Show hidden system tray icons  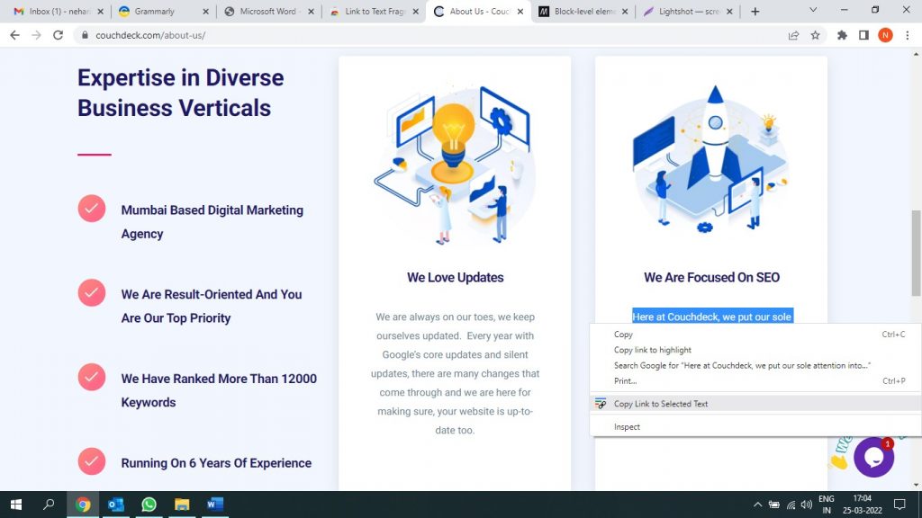coord(757,505)
